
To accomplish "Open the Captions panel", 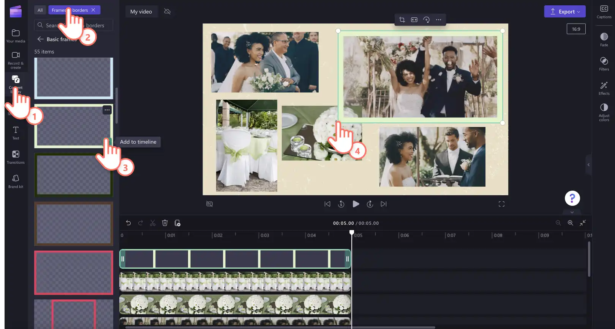I will 604,12.
